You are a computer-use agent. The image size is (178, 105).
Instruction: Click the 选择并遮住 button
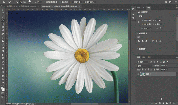coord(89,2)
